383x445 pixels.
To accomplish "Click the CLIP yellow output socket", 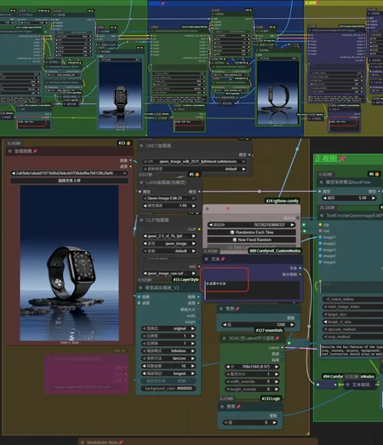I will 199,229.
